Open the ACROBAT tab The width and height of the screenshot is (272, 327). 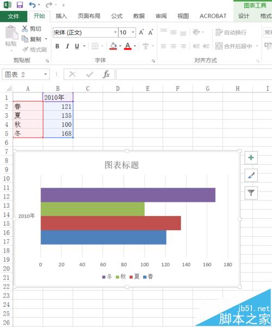click(213, 16)
